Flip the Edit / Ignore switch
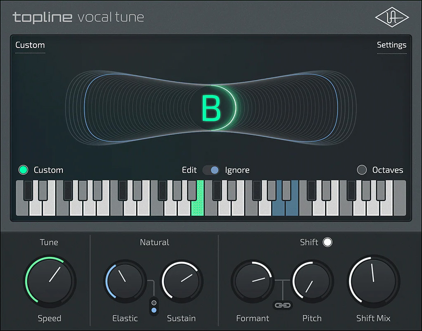 (x=211, y=170)
